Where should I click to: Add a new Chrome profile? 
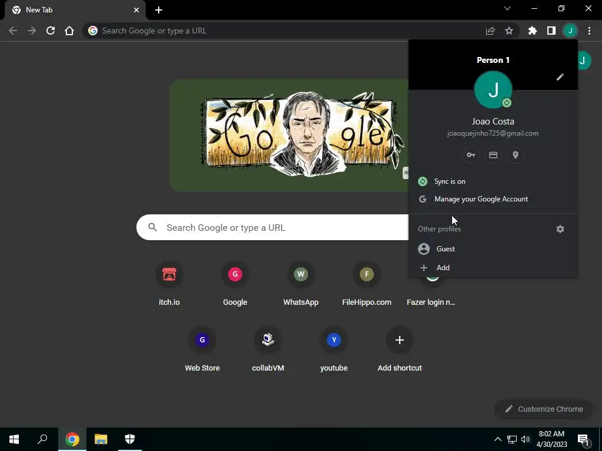click(493, 268)
